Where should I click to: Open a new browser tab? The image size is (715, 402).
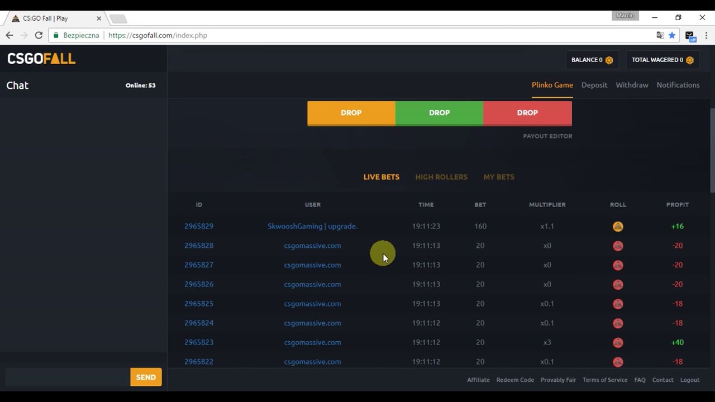(x=118, y=19)
